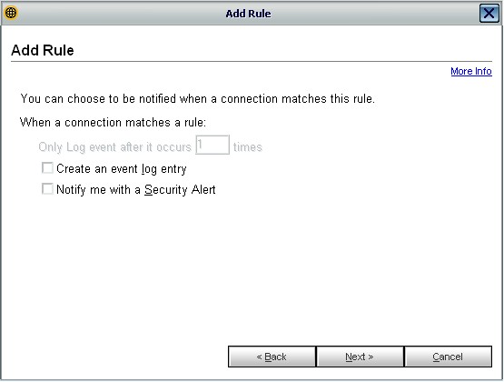Click the 'Create an event log entry' label text
The width and height of the screenshot is (504, 382).
[x=122, y=169]
